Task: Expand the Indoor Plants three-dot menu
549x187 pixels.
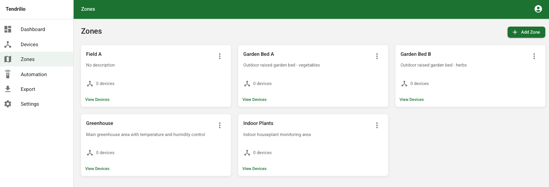Action: pos(377,125)
